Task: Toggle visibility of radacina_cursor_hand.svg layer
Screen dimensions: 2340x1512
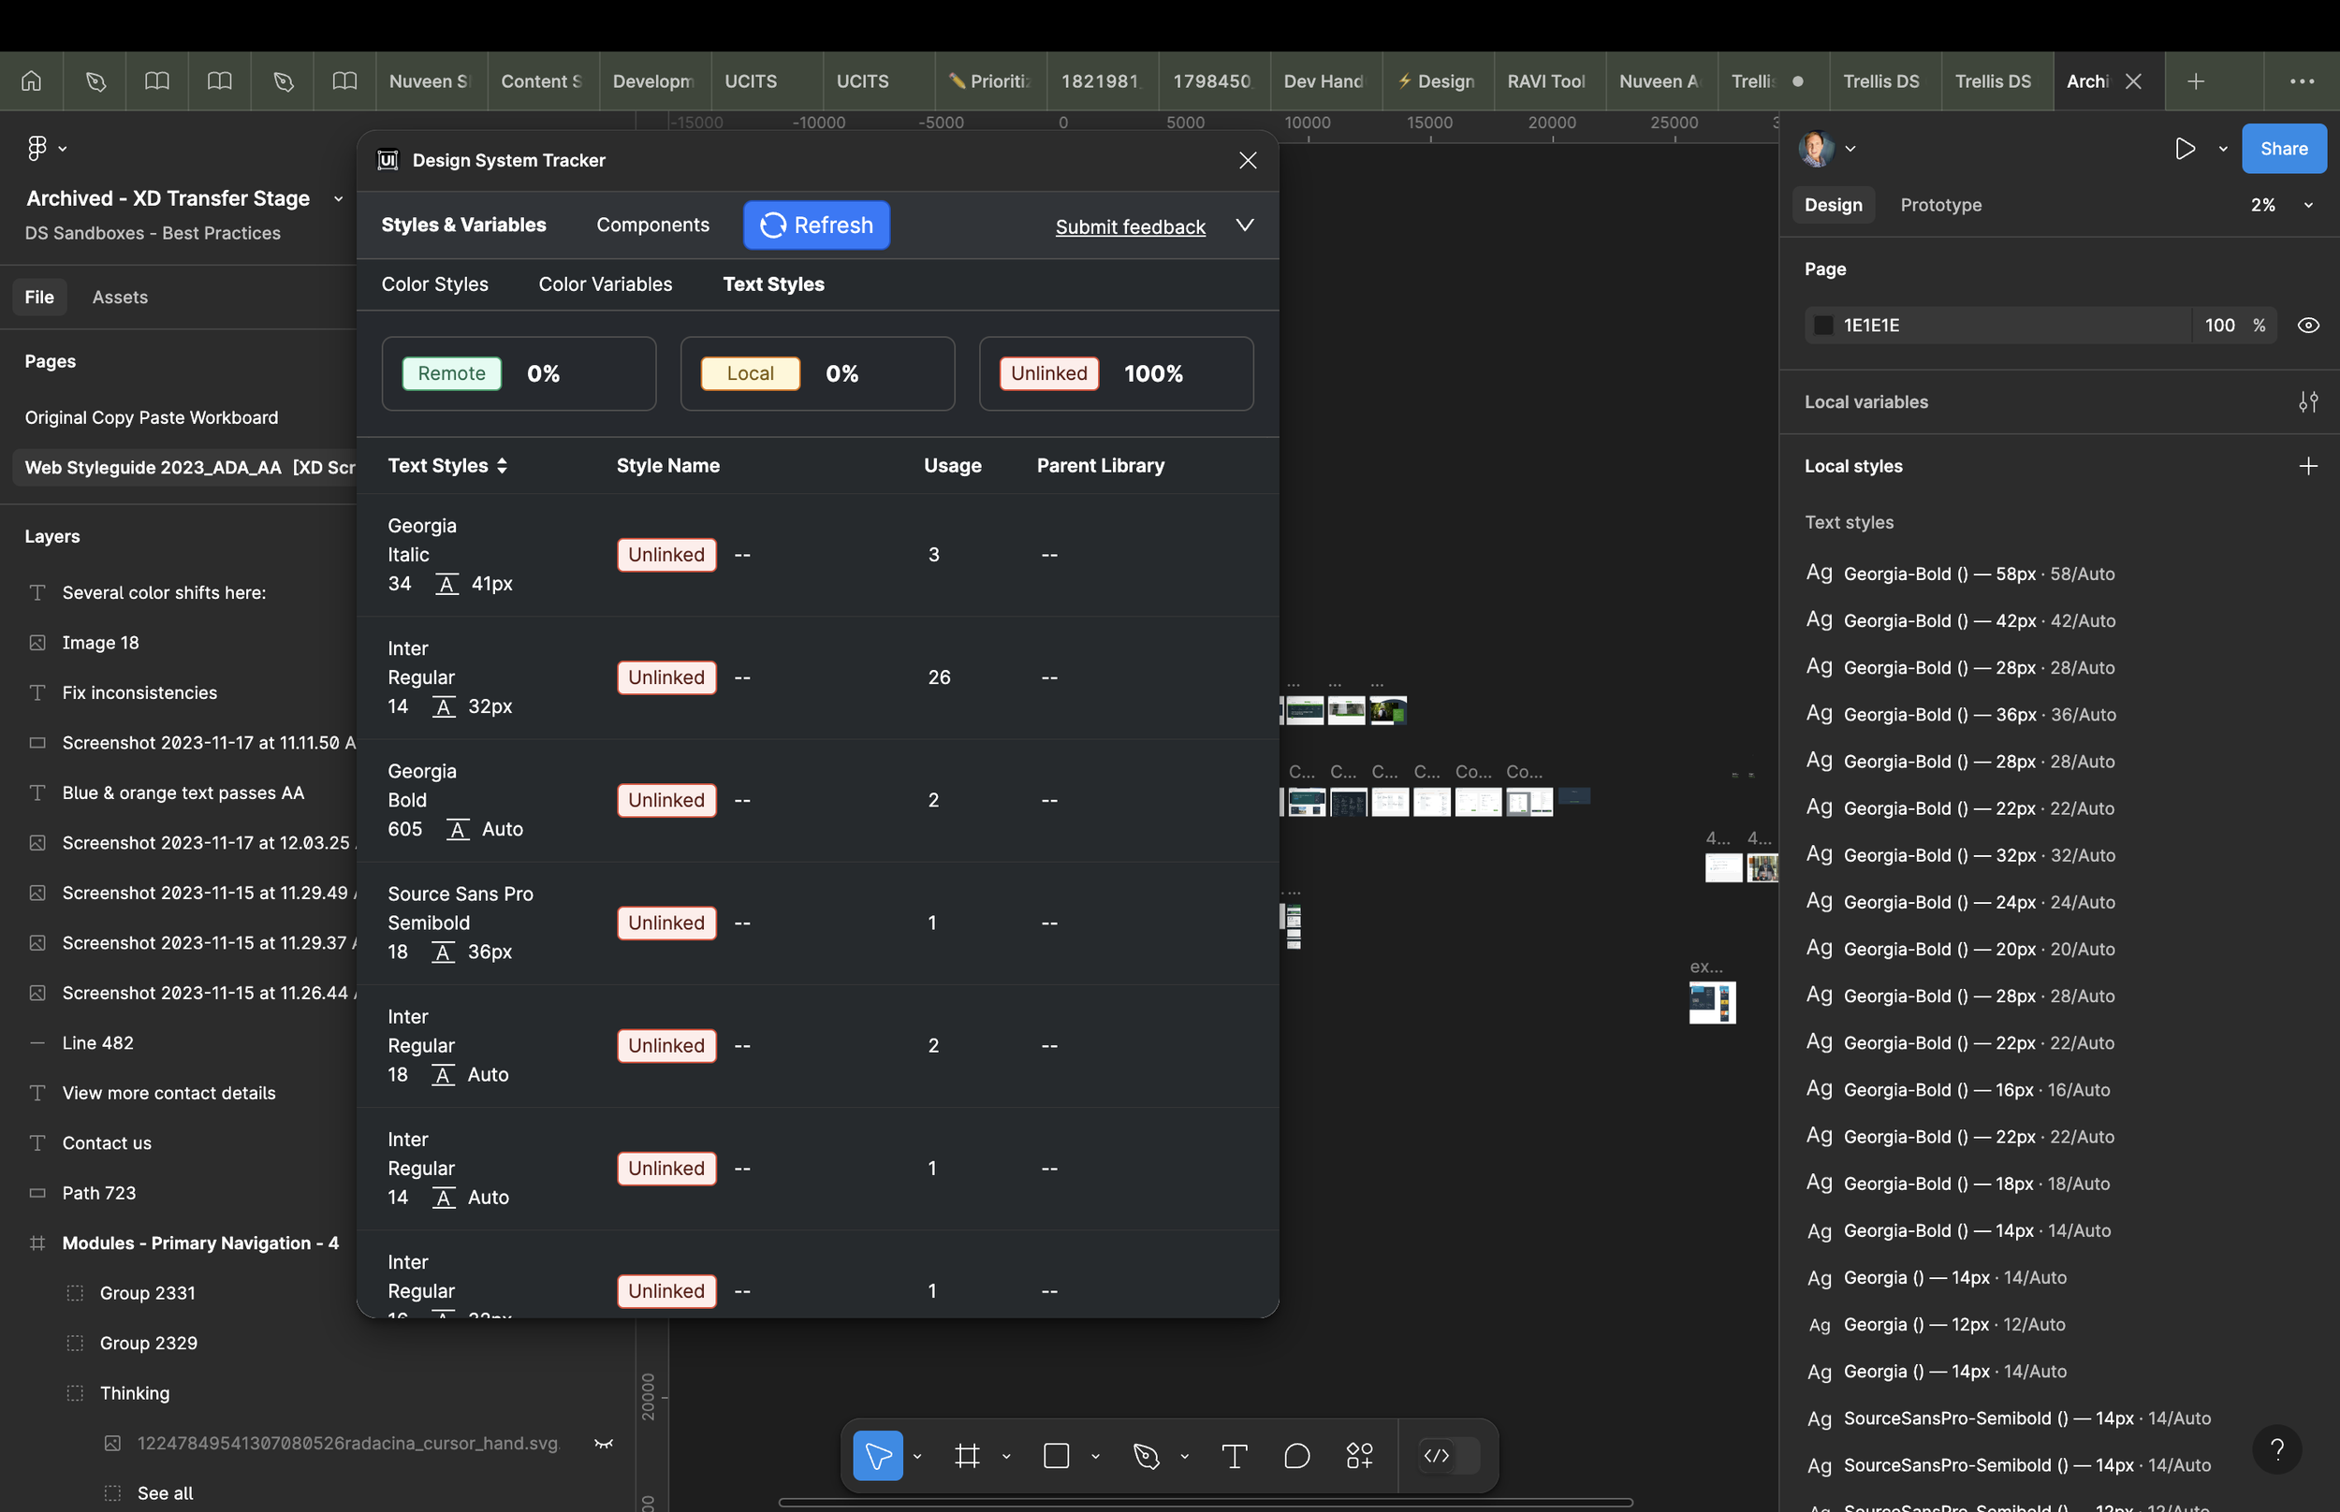Action: pos(604,1444)
